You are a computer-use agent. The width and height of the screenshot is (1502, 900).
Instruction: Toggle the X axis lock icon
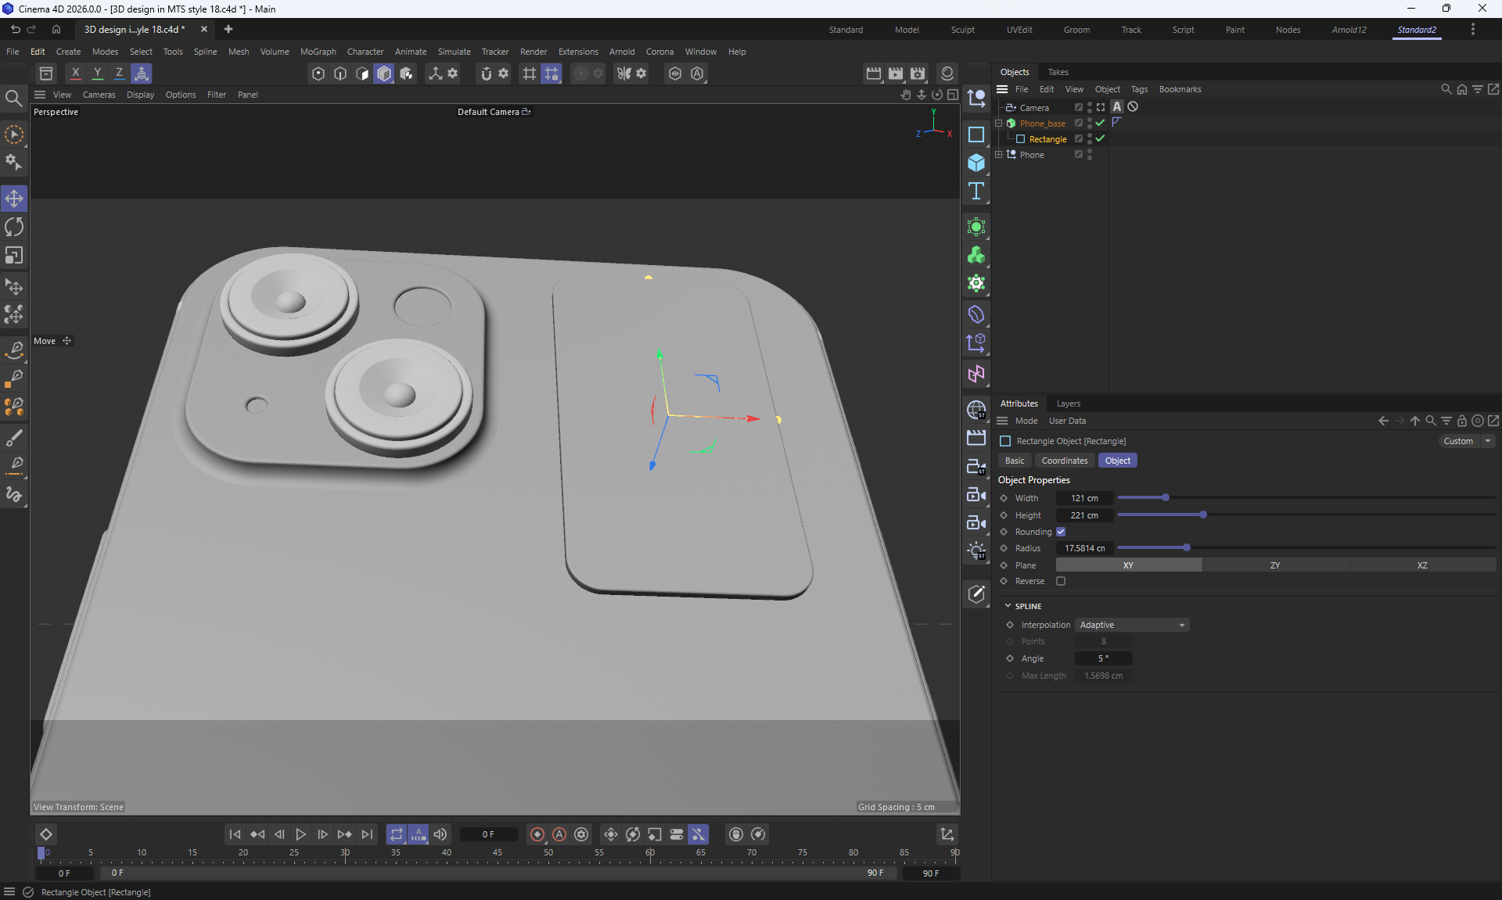(x=75, y=74)
